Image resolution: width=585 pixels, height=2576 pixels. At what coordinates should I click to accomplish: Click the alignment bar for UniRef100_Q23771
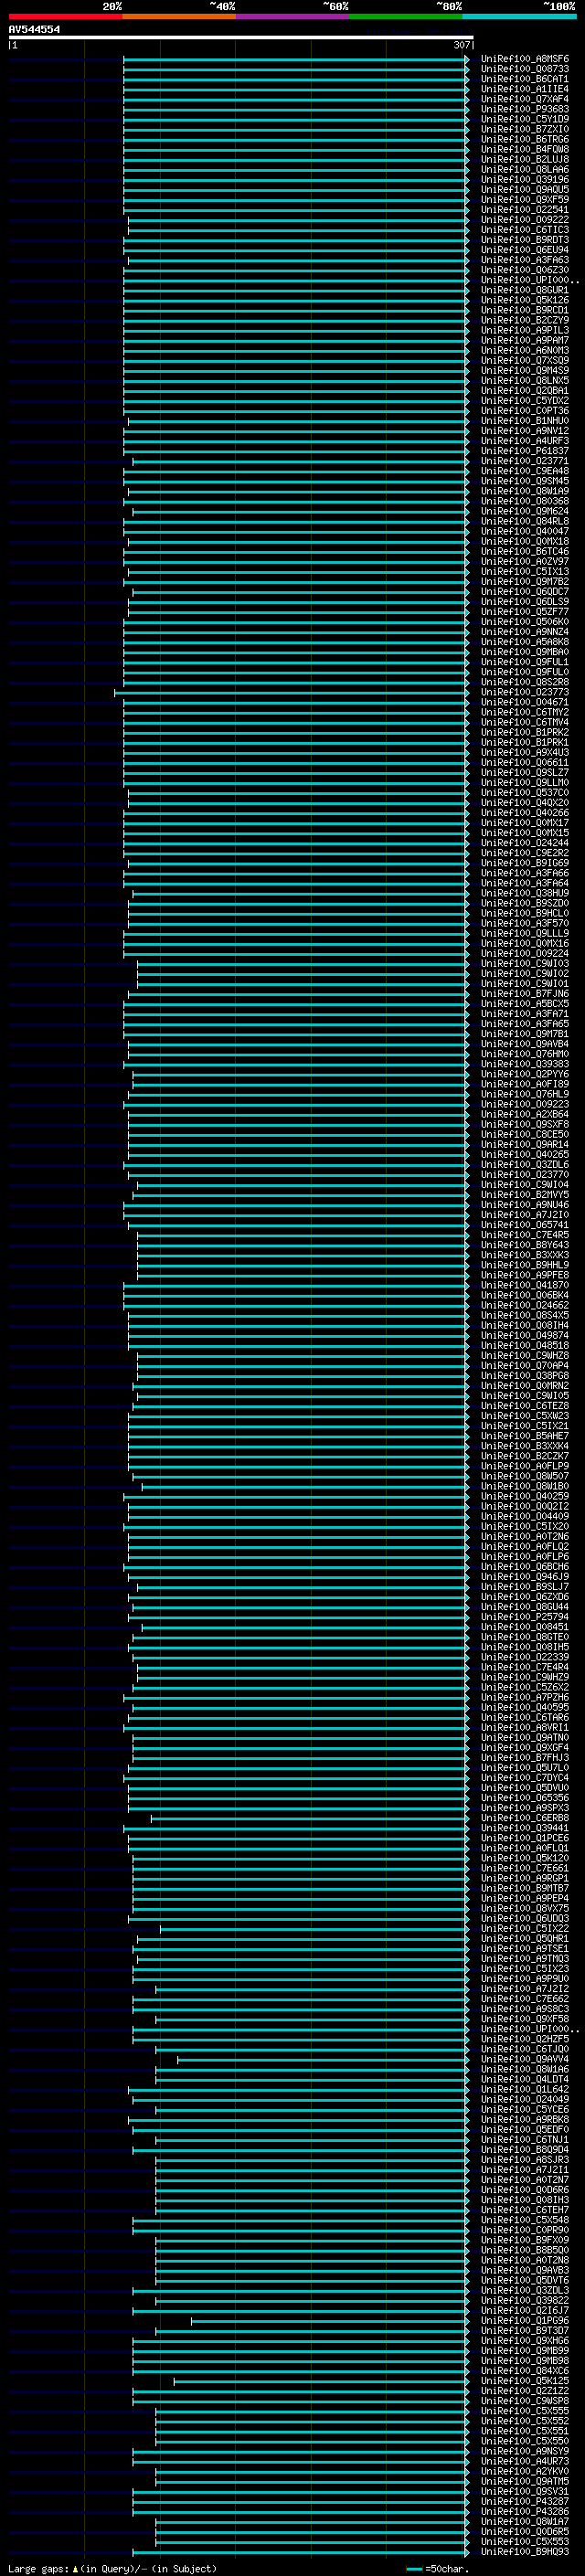pyautogui.click(x=301, y=461)
